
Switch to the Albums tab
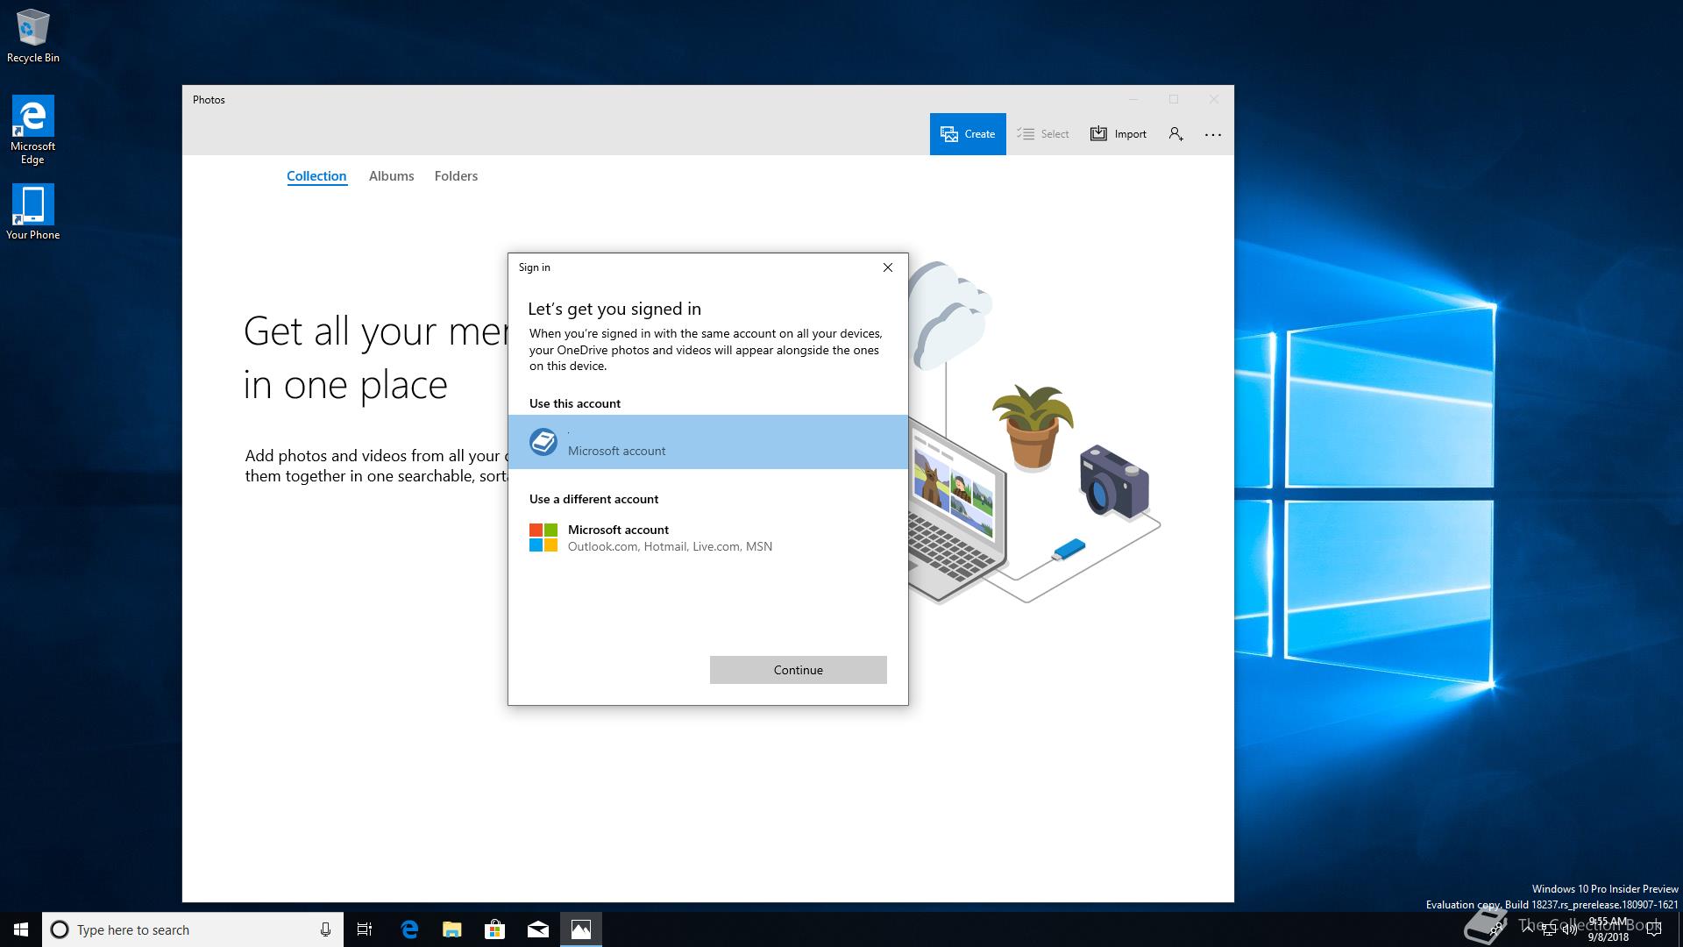[x=391, y=176]
